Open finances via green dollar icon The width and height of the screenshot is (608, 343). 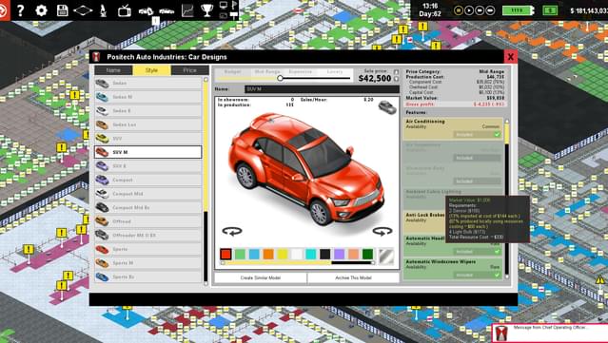click(x=550, y=10)
